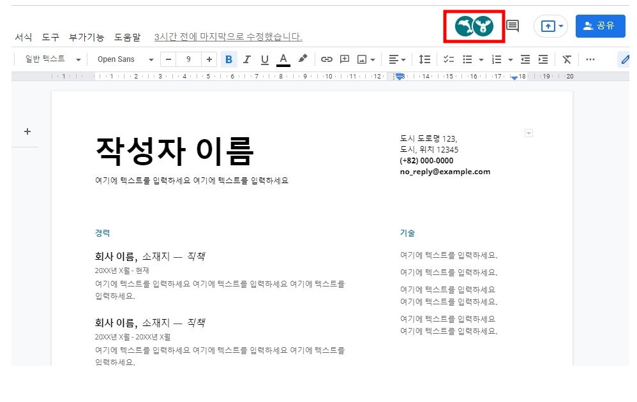Viewport: 637px width, 402px height.
Task: Click the date line 20XX년 X월 - 20XX년 X월
Action: coord(132,337)
